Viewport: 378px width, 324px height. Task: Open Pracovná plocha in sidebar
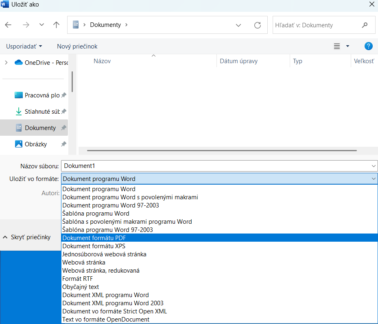click(37, 95)
